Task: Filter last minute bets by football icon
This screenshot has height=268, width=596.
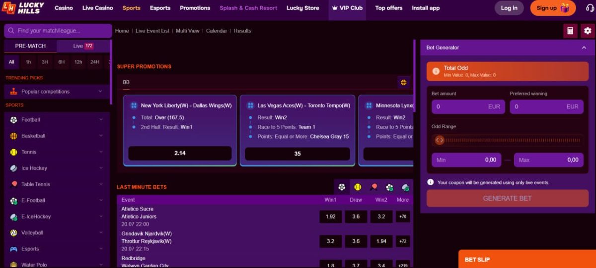Action: [342, 187]
